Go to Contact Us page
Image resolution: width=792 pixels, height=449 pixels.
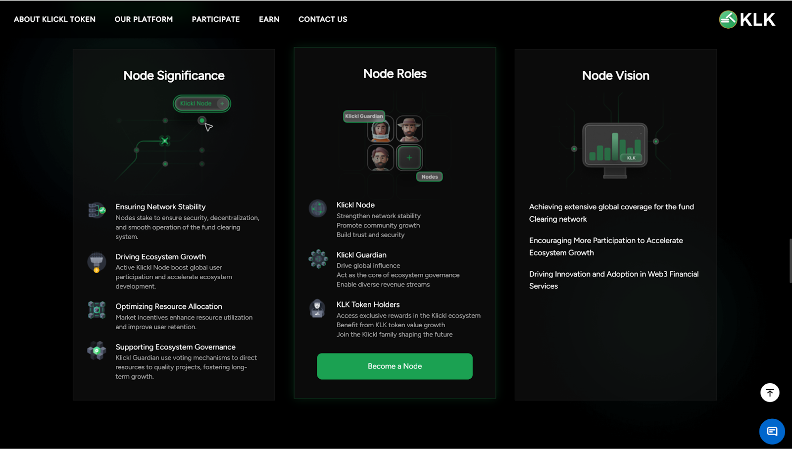tap(323, 19)
